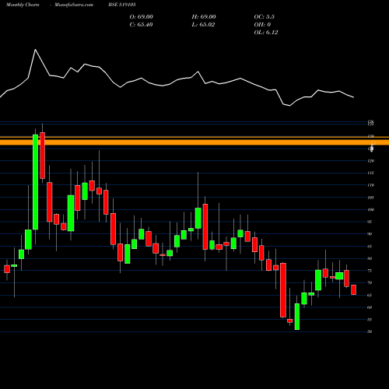Select the 'BSE 519105' symbol label
The height and width of the screenshot is (389, 389).
click(x=122, y=5)
